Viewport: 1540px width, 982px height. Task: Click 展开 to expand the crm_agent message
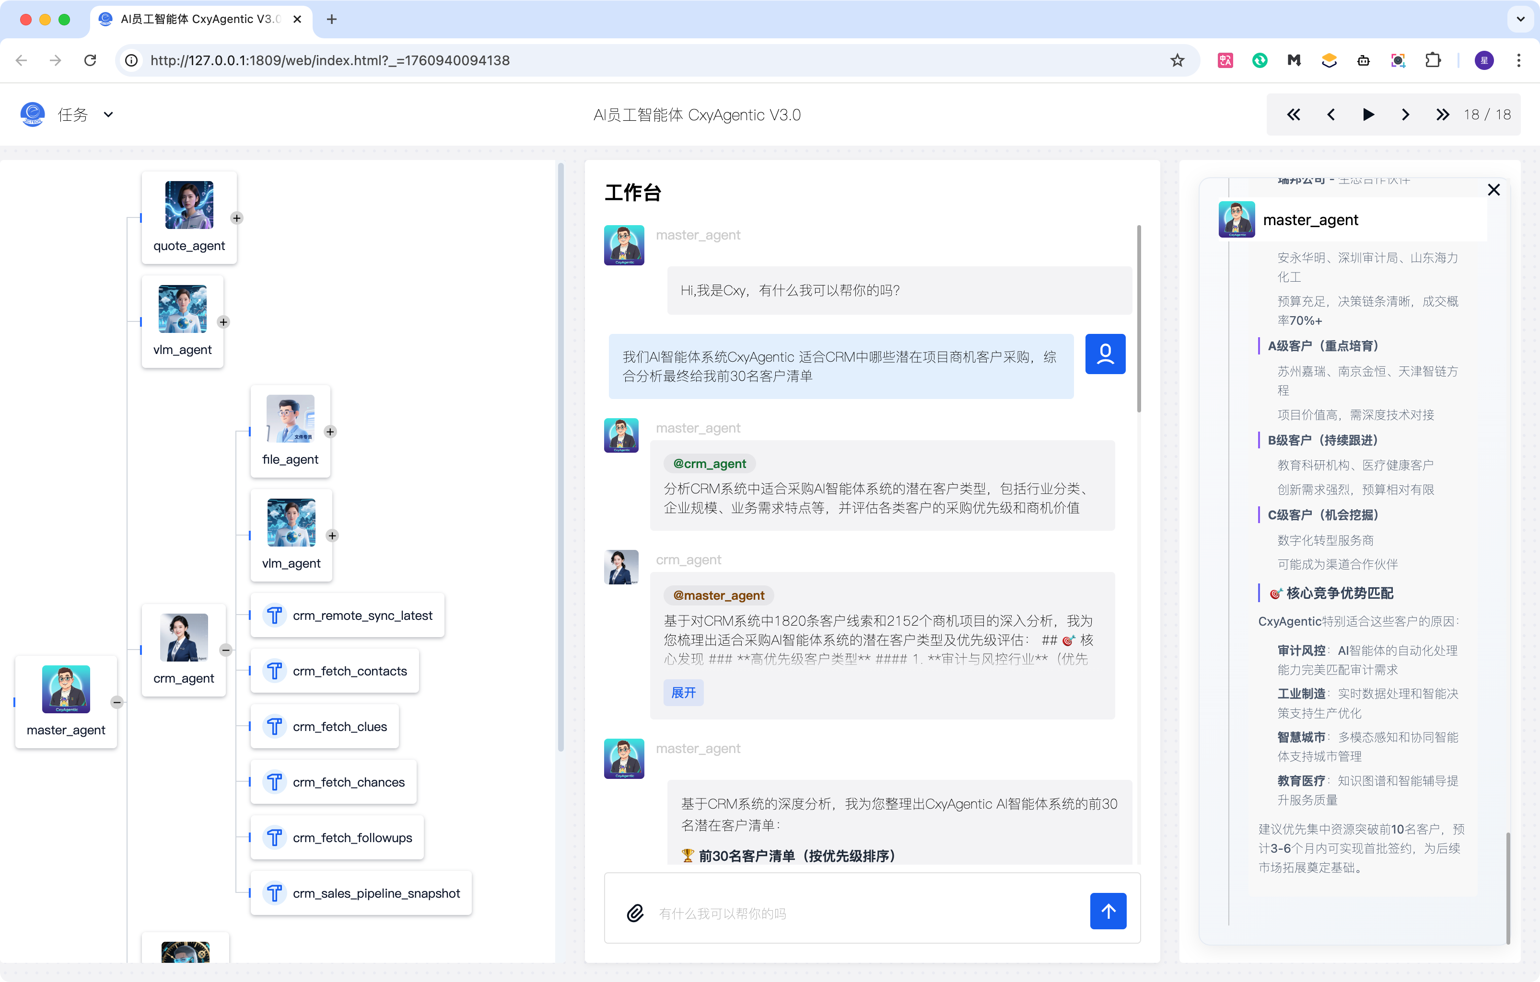point(683,693)
